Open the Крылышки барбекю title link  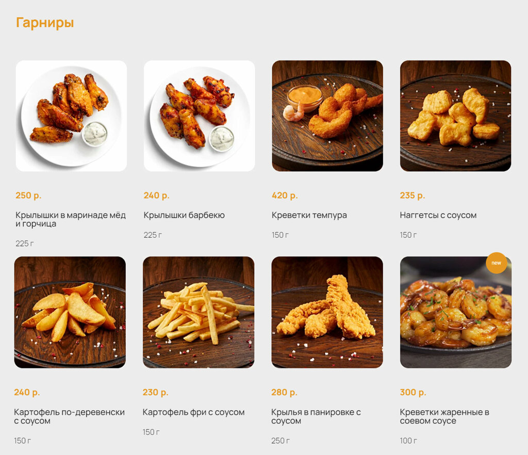[x=184, y=215]
